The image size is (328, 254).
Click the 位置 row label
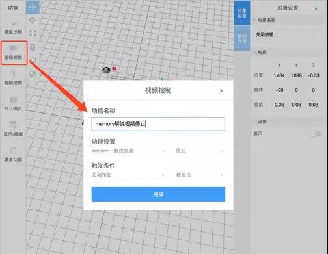pos(258,75)
